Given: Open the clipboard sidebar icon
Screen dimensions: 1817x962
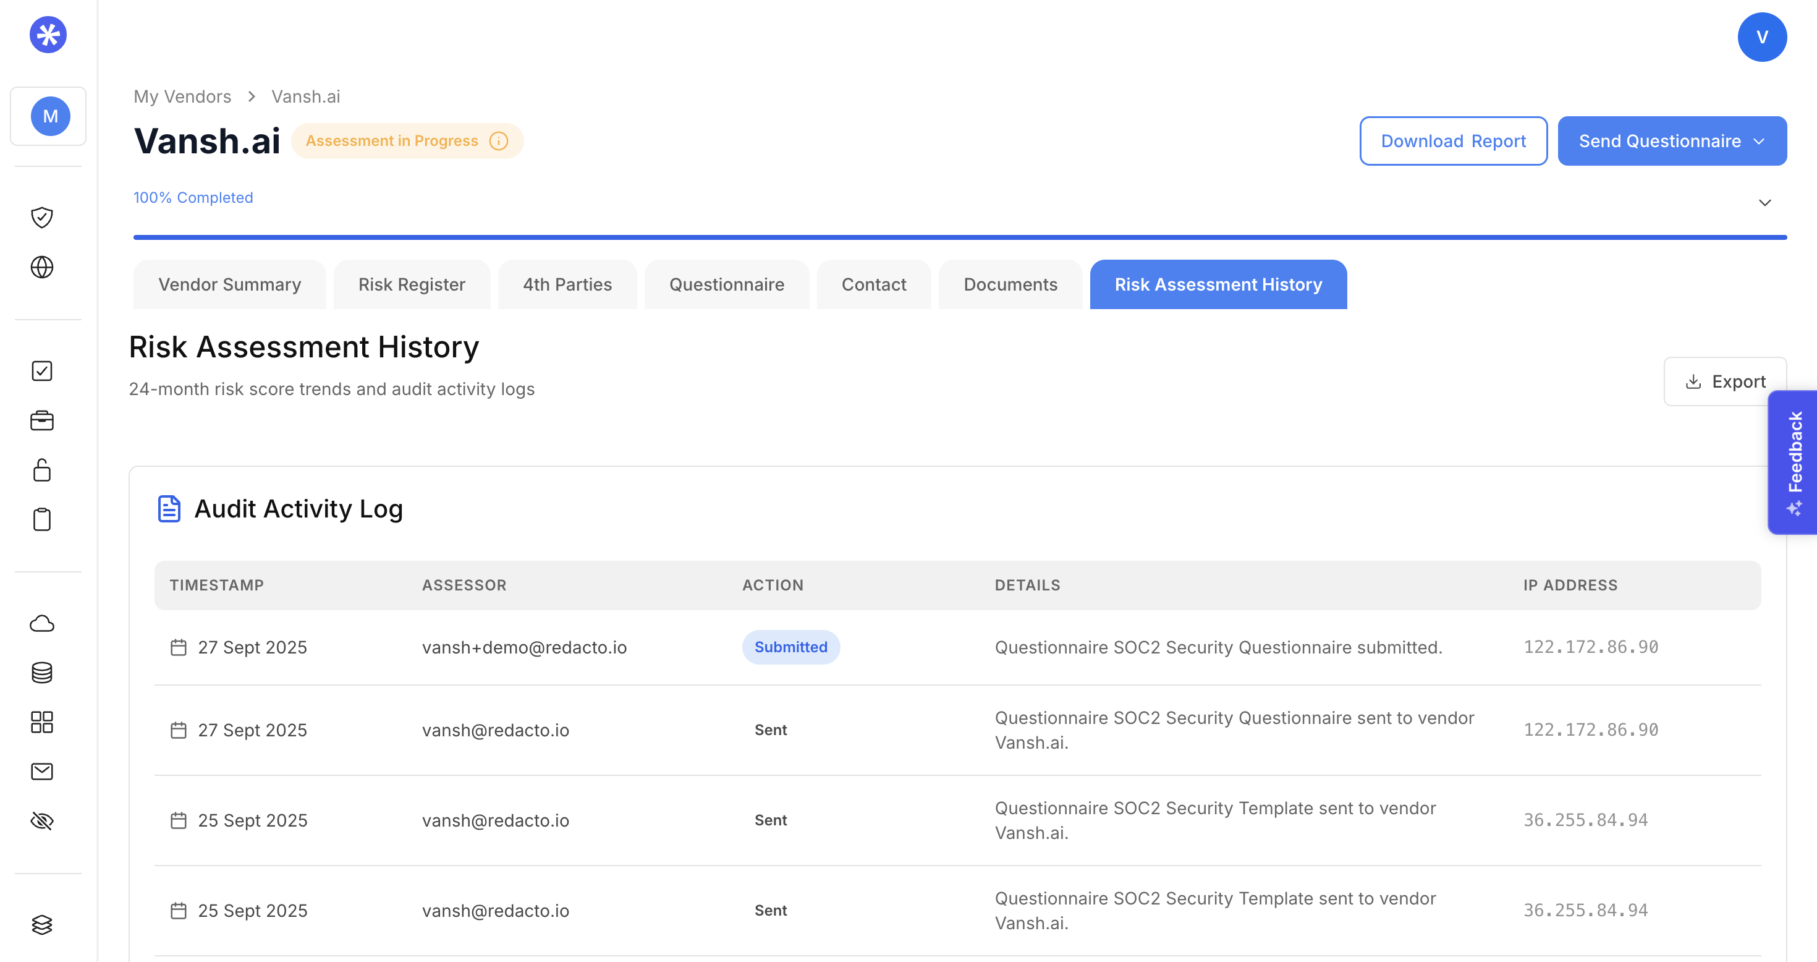Looking at the screenshot, I should (x=42, y=519).
